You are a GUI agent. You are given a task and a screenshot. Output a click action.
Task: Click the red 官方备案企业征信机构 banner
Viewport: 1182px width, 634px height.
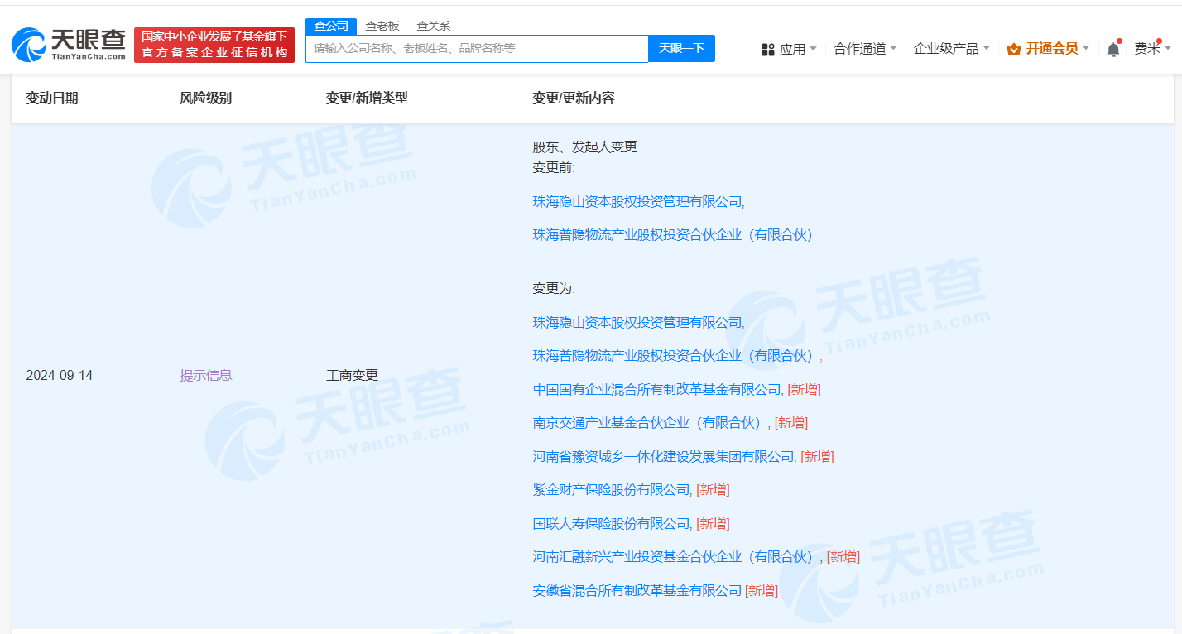[214, 45]
